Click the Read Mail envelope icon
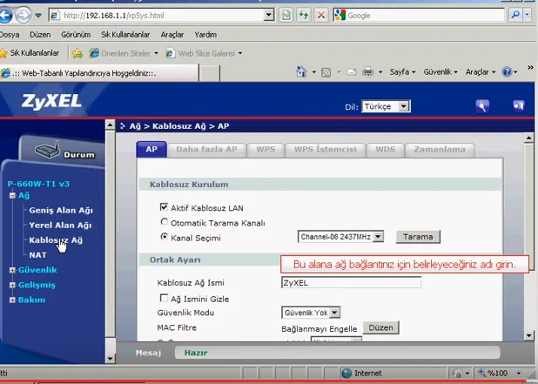This screenshot has height=384, width=538. 352,72
